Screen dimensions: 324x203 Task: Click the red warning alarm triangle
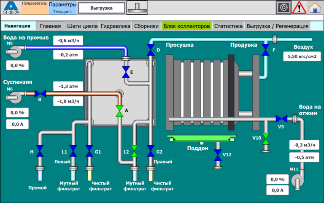tap(299, 8)
